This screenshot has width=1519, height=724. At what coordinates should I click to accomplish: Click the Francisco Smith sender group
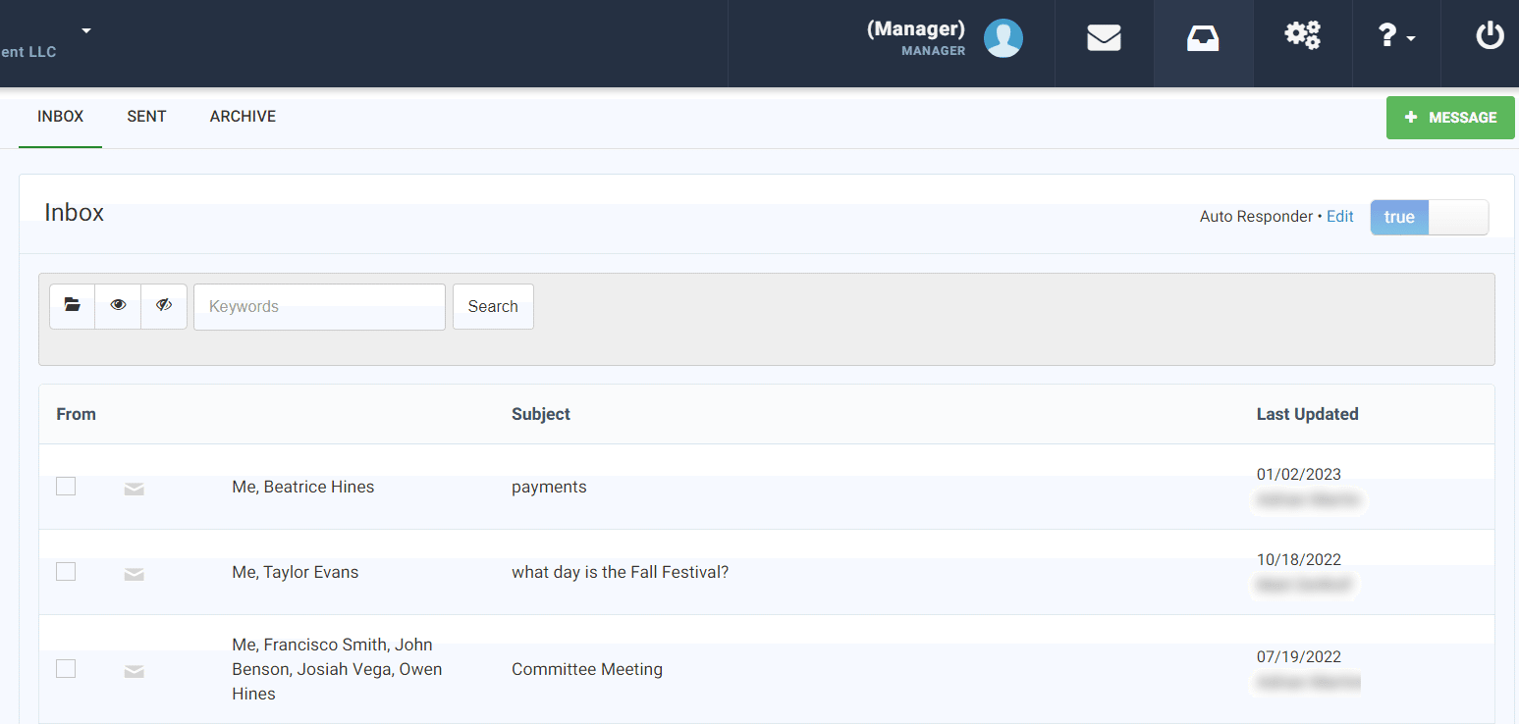337,669
